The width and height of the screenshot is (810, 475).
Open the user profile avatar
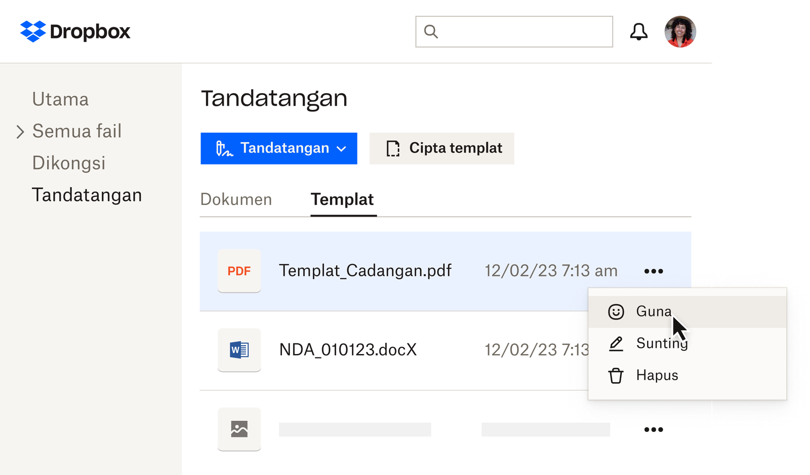[680, 31]
